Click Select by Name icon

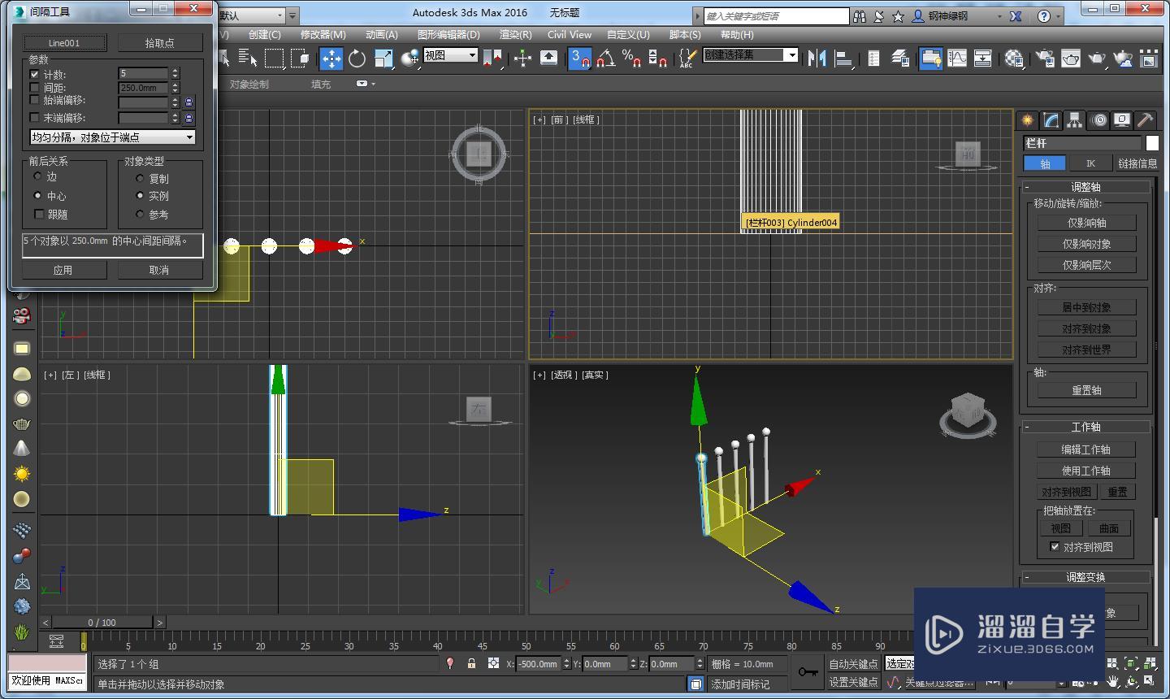[x=248, y=58]
